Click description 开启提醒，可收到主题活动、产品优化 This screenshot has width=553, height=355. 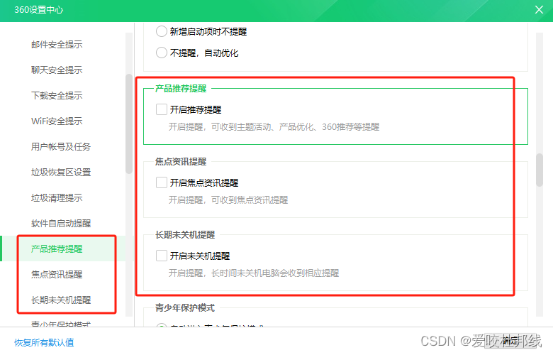pyautogui.click(x=274, y=127)
